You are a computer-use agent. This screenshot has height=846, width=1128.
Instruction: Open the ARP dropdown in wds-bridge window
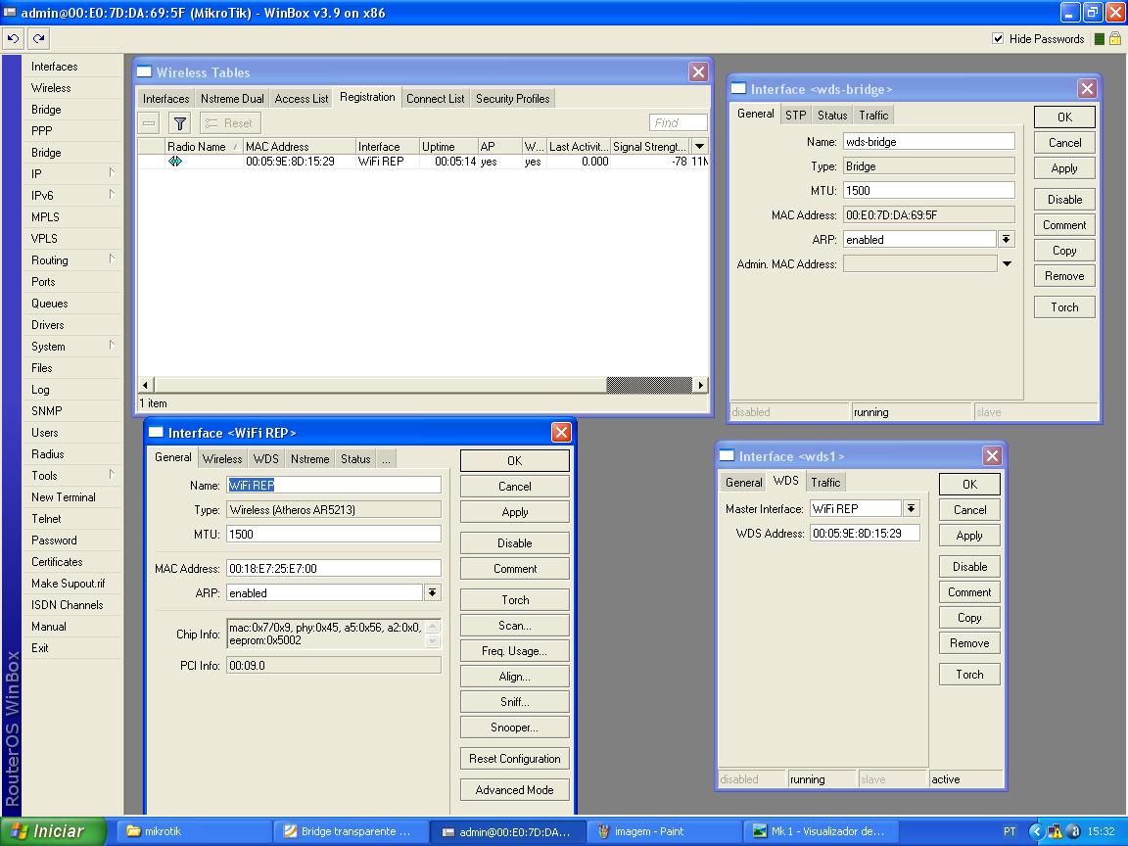tap(1007, 239)
